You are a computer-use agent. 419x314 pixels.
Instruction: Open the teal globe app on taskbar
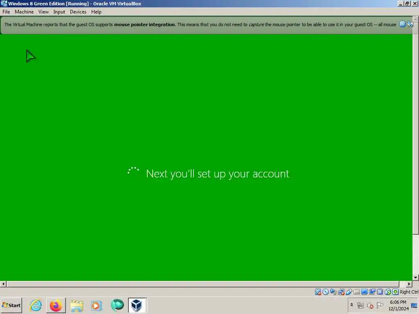[117, 305]
